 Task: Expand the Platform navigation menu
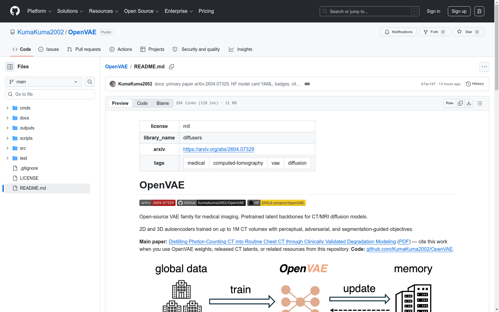(x=39, y=11)
